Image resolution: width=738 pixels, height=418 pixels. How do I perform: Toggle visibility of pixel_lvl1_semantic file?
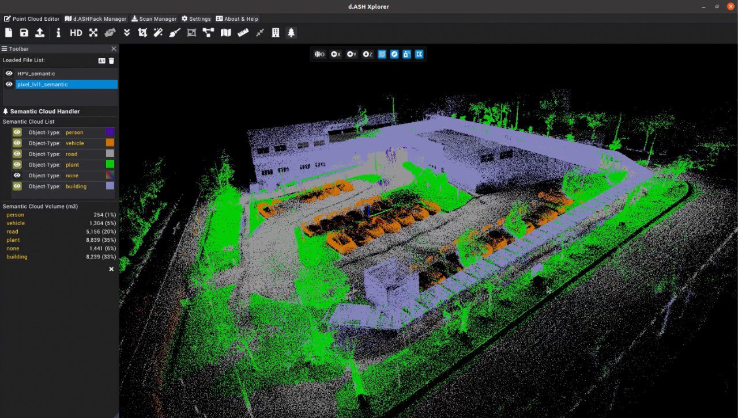coord(9,84)
